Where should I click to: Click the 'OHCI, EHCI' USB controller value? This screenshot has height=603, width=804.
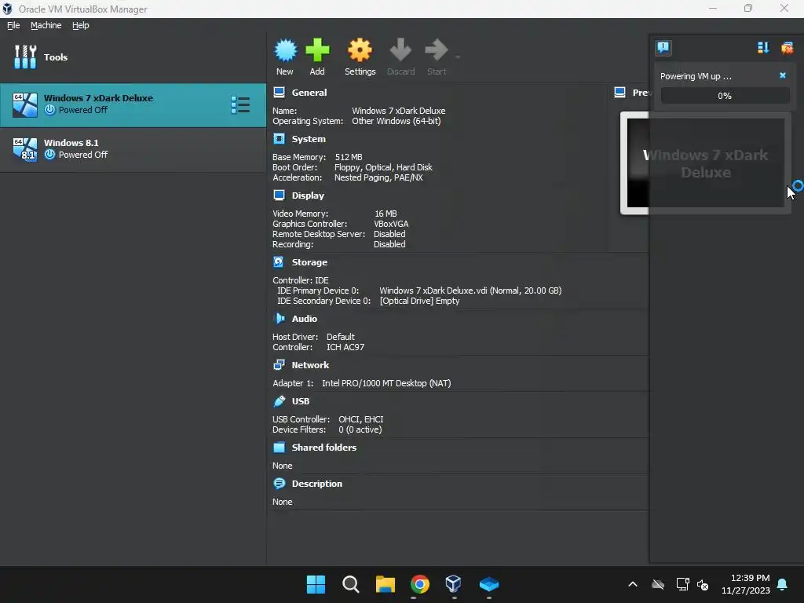pyautogui.click(x=361, y=419)
